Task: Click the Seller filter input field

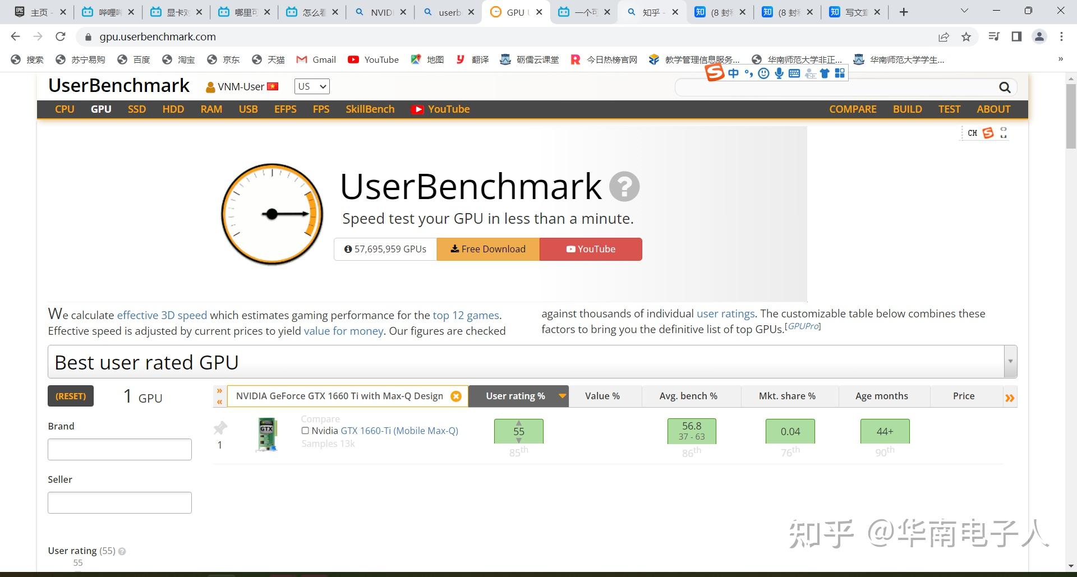Action: pos(119,502)
